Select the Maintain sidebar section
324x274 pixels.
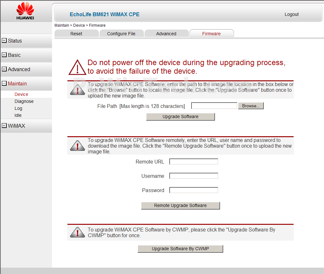[17, 84]
